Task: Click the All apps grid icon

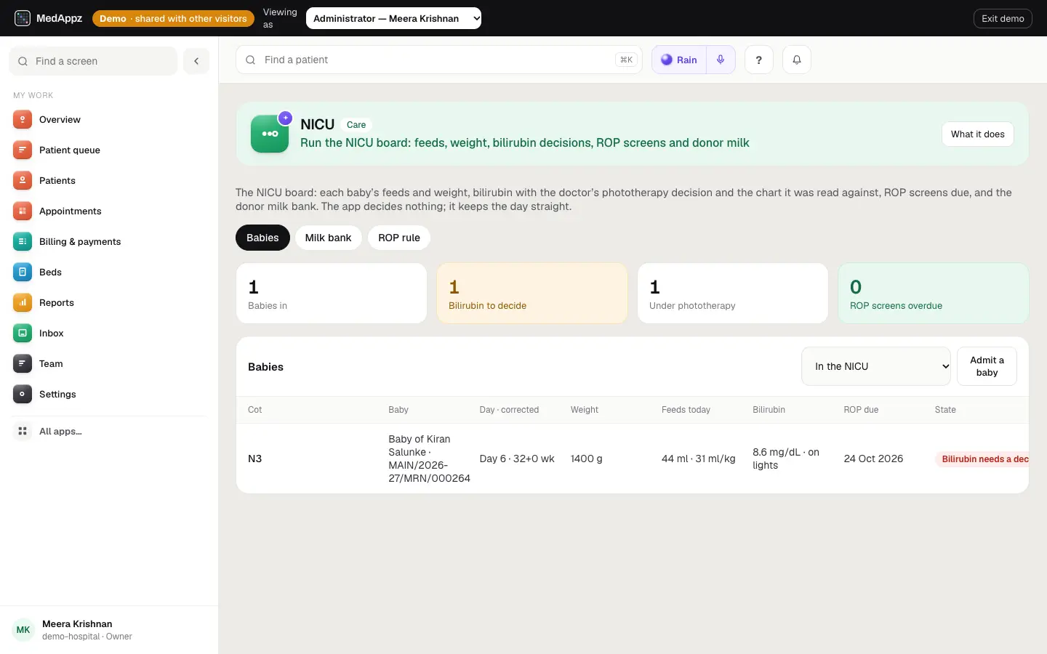Action: [x=23, y=432]
